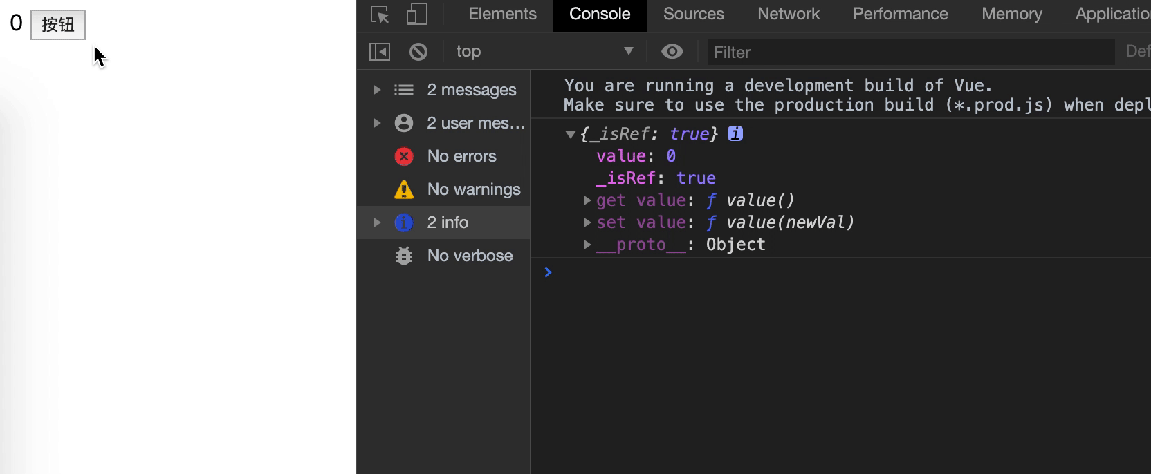Viewport: 1151px width, 474px height.
Task: Expand the get value getter
Action: click(x=587, y=200)
